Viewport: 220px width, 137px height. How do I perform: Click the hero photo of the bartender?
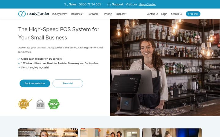(165, 68)
